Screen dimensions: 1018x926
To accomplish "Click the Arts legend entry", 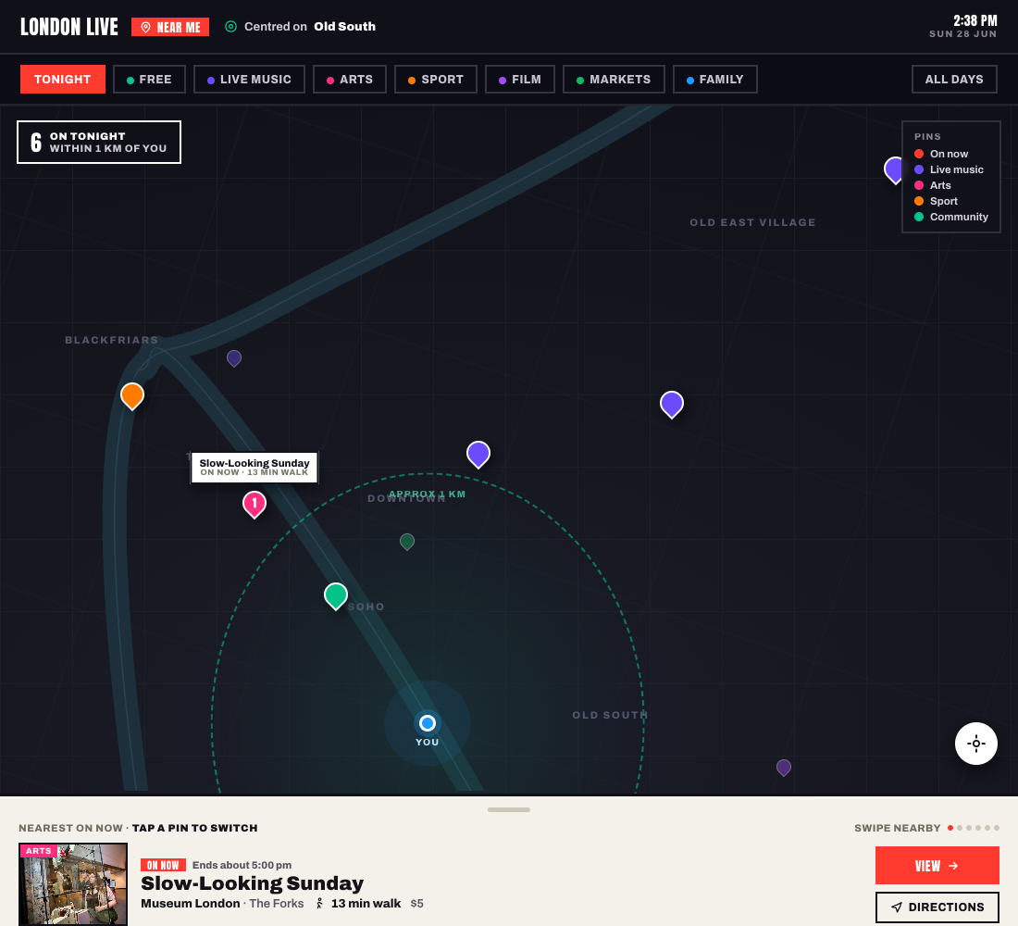I will point(932,185).
